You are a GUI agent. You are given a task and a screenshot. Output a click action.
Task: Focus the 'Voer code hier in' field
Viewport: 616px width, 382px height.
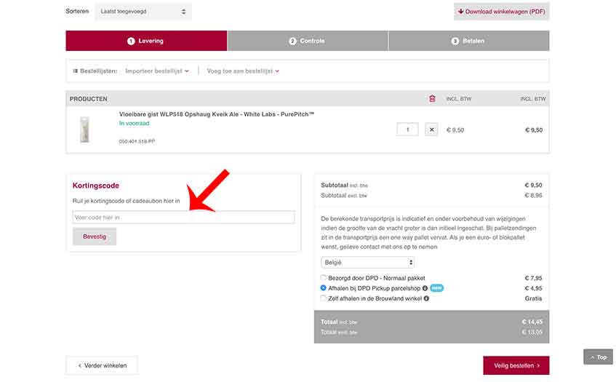coord(183,217)
